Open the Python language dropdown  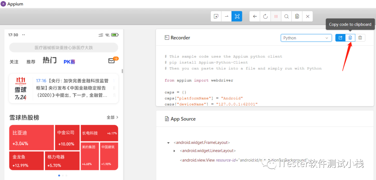pos(306,38)
